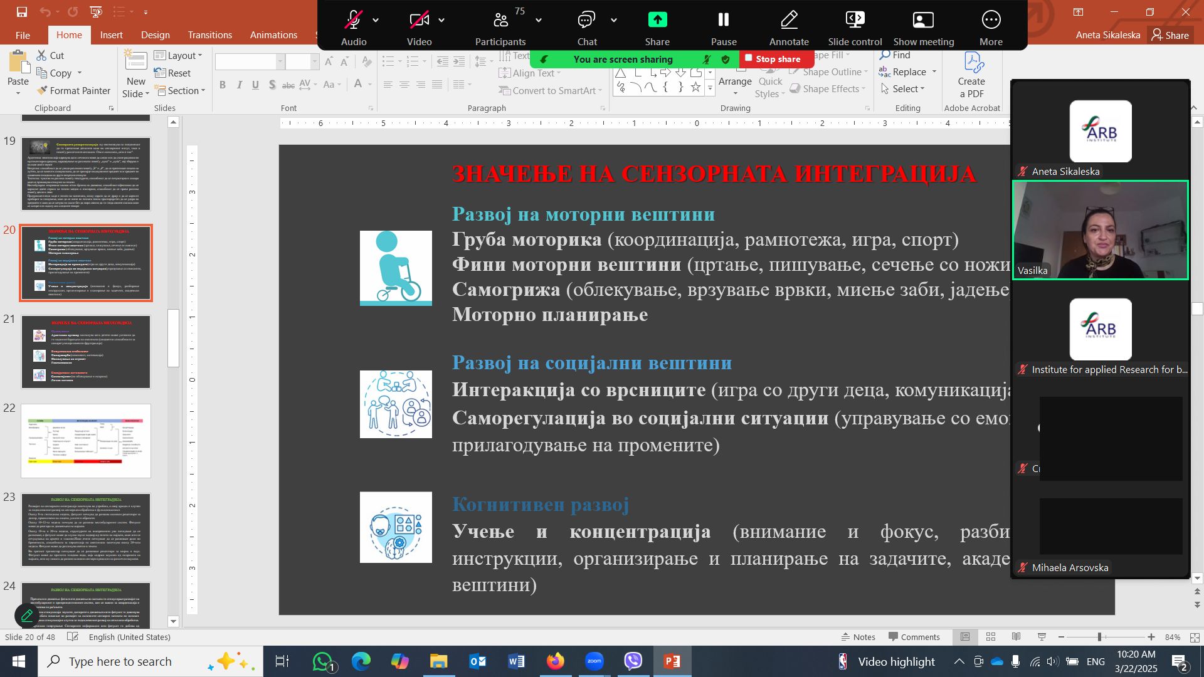This screenshot has width=1204, height=677.
Task: Expand the Participants options arrow
Action: point(539,20)
